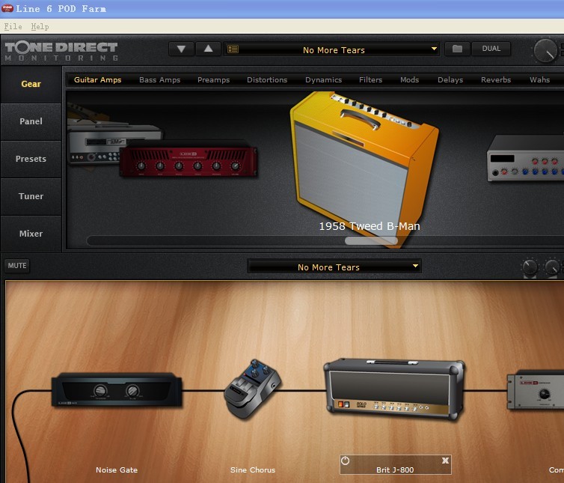Select the Filters category
564x483 pixels.
click(x=370, y=80)
